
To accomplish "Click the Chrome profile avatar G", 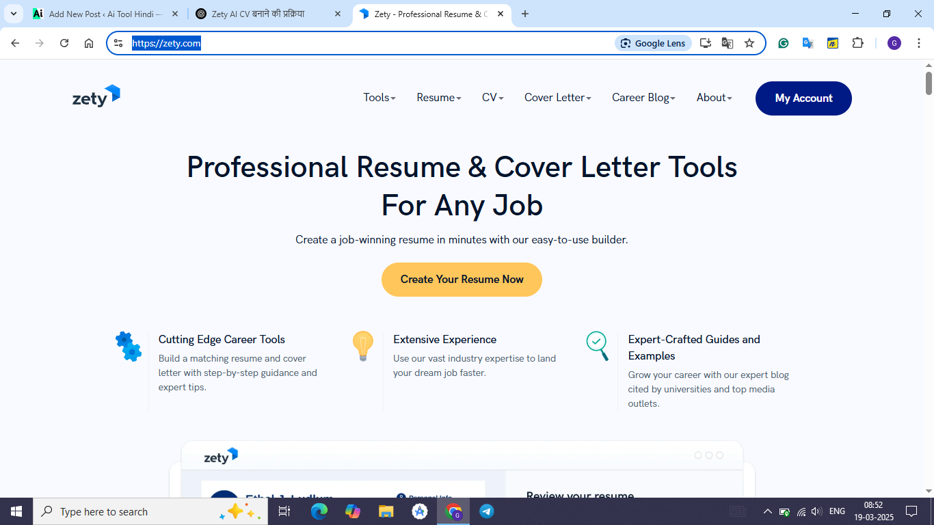I will pyautogui.click(x=894, y=43).
